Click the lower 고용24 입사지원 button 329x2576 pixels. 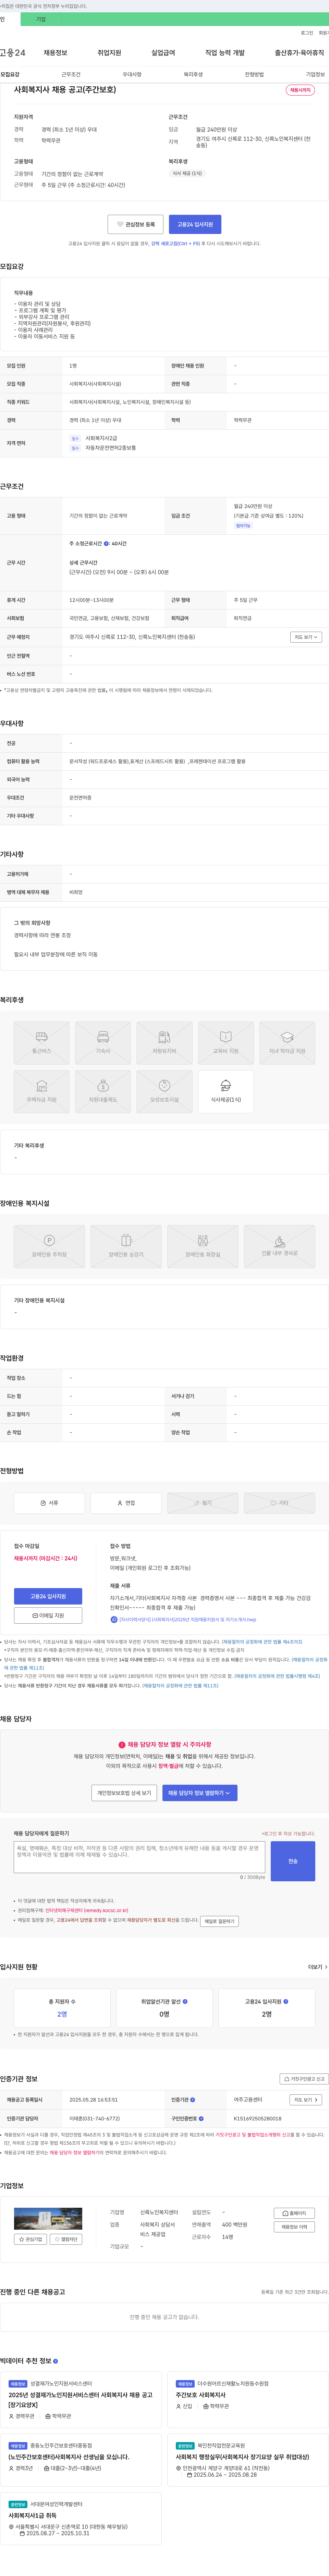pos(48,1596)
